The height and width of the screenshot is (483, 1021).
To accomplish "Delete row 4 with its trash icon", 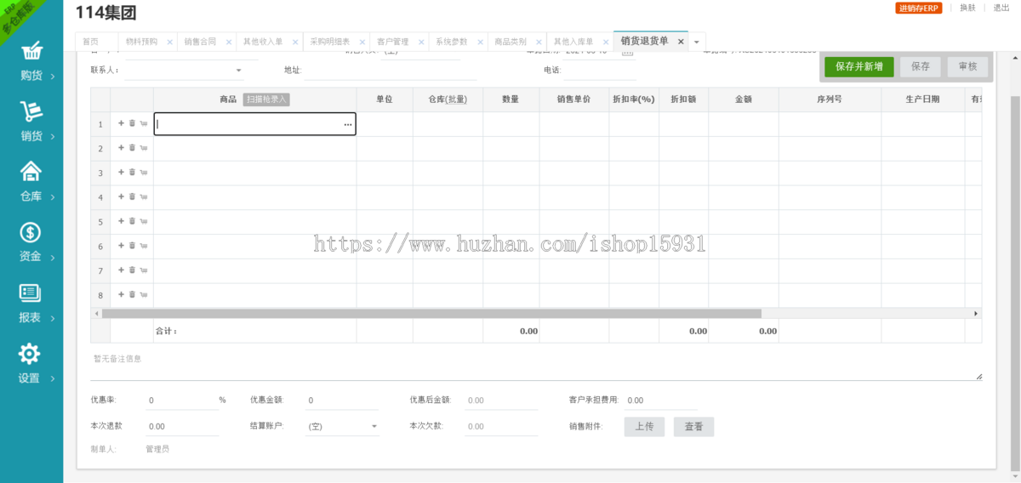I will (x=132, y=196).
